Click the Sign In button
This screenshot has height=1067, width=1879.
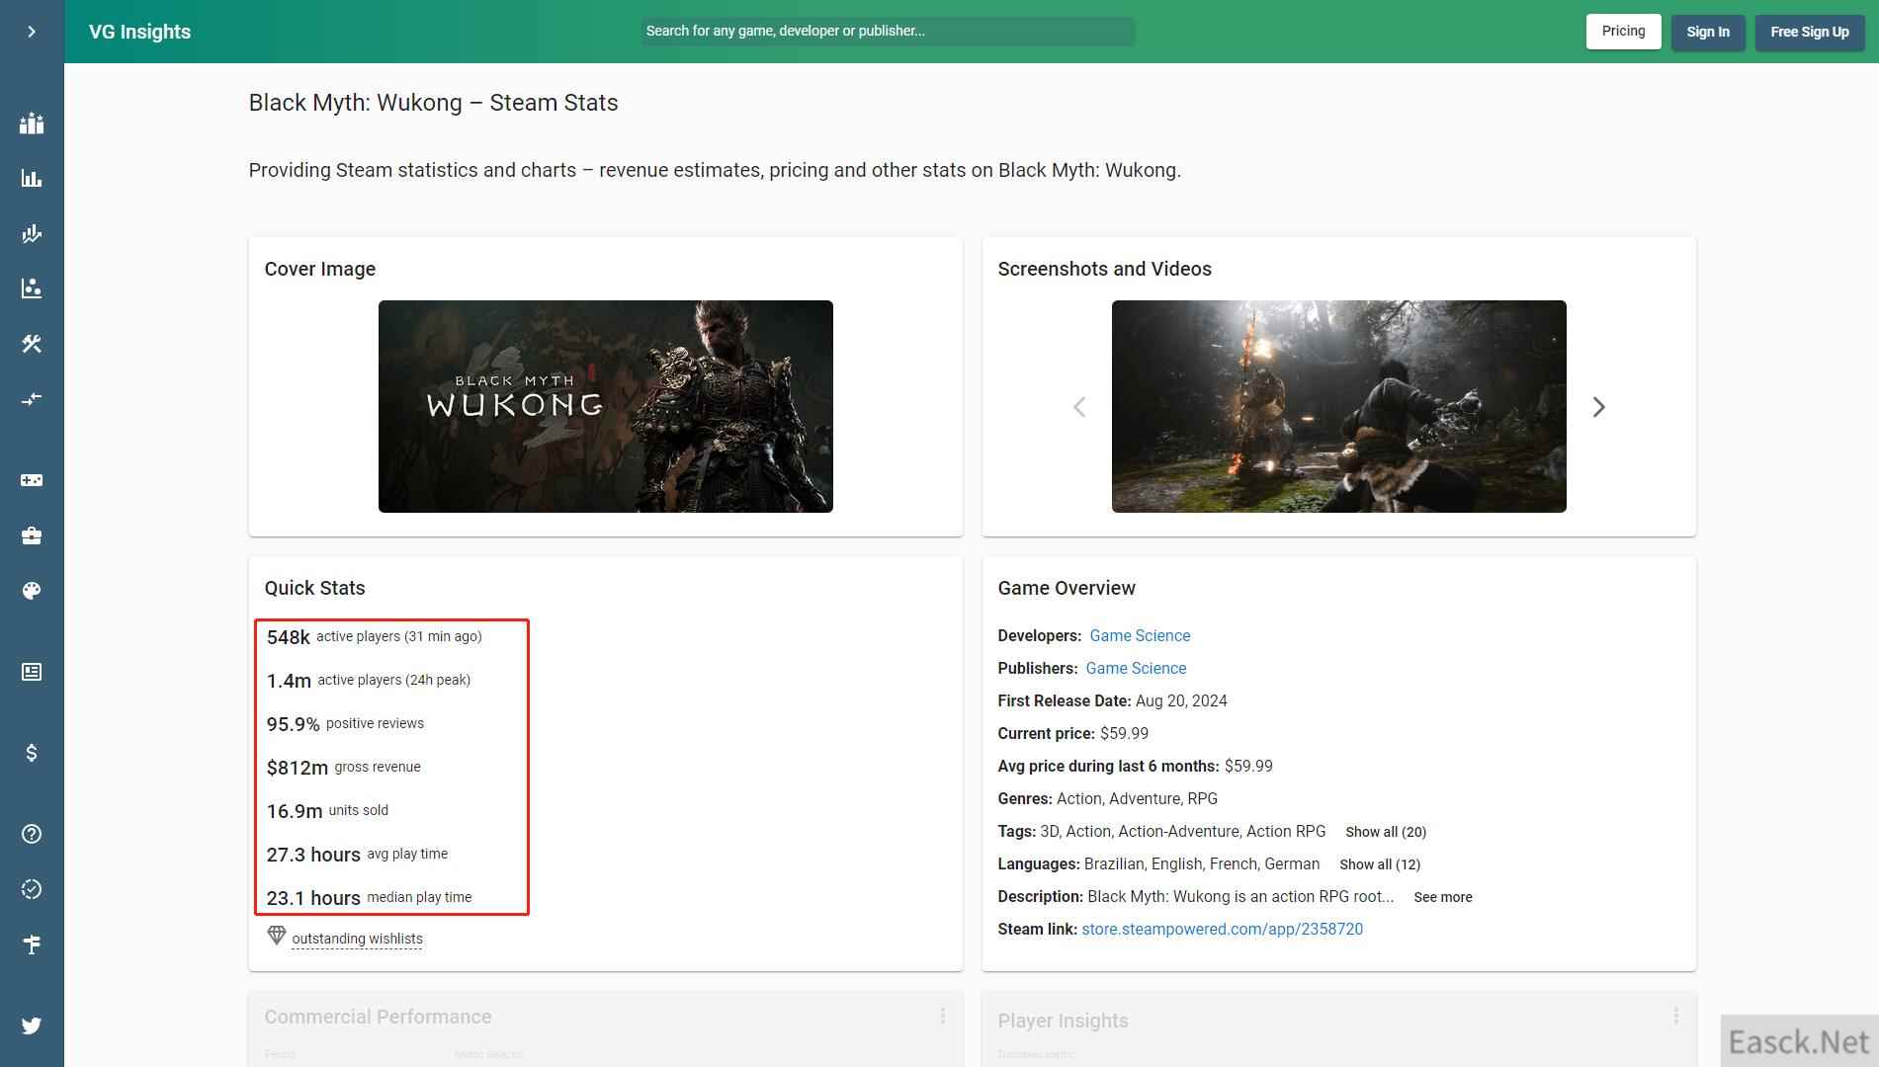(1708, 32)
